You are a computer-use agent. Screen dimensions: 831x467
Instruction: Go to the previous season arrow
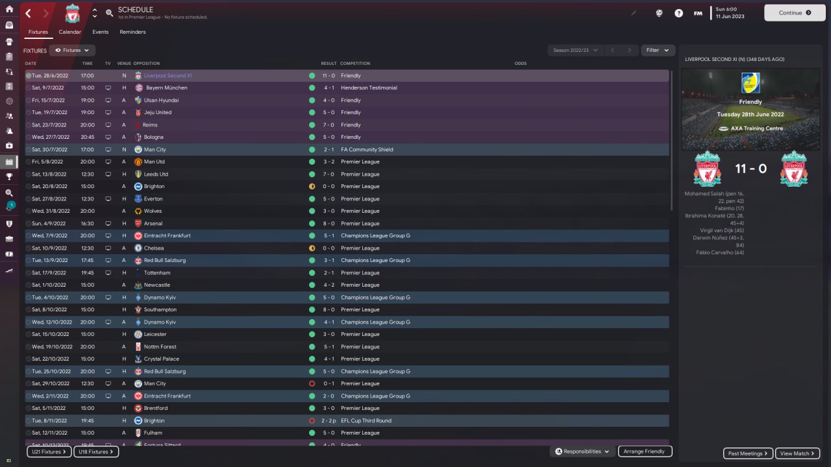(612, 50)
